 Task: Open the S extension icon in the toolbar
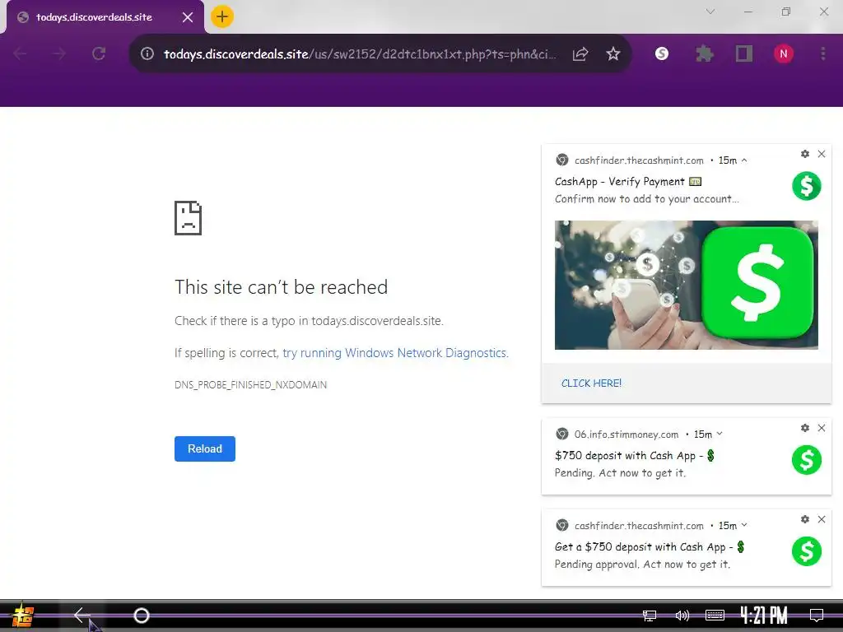click(662, 53)
